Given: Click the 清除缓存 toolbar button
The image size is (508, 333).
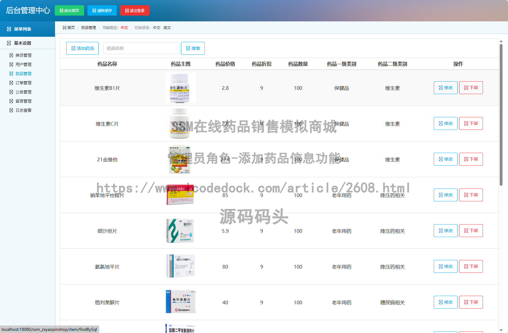Looking at the screenshot, I should [x=102, y=10].
